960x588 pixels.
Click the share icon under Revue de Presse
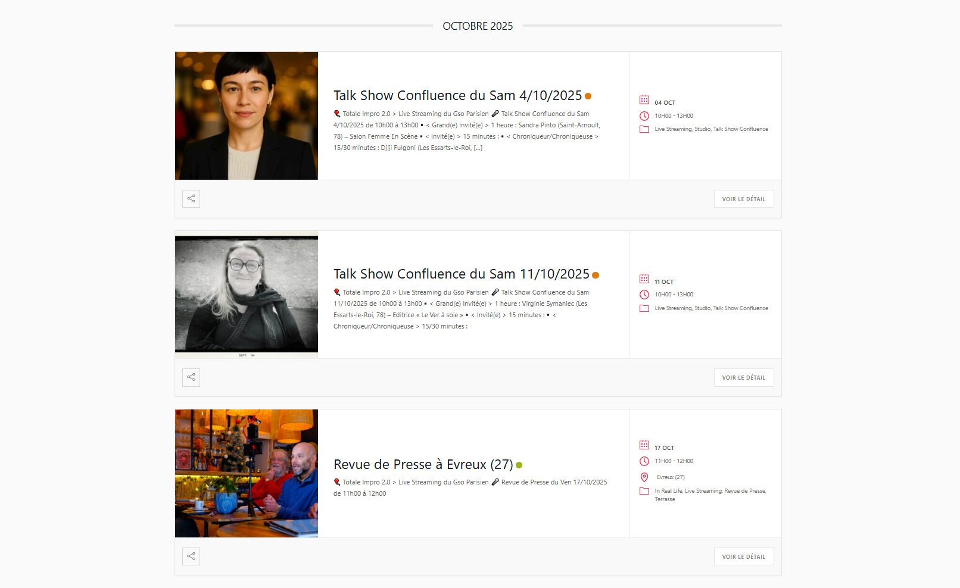(191, 556)
